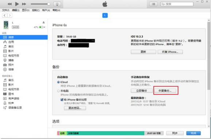Click the 恢复备份... button

pyautogui.click(x=165, y=91)
